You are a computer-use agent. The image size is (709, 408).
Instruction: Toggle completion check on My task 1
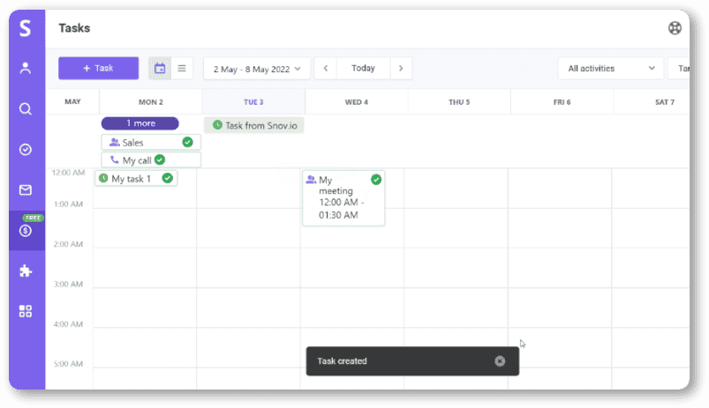168,178
